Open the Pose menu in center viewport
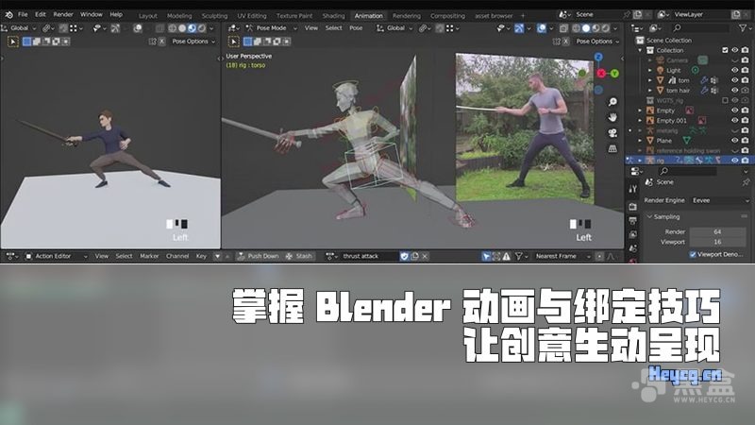This screenshot has height=425, width=755. (x=356, y=28)
